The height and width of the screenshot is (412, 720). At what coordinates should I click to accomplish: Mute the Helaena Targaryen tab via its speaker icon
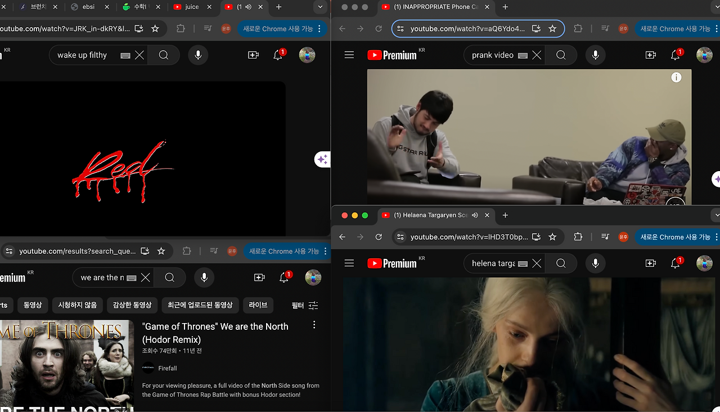475,215
